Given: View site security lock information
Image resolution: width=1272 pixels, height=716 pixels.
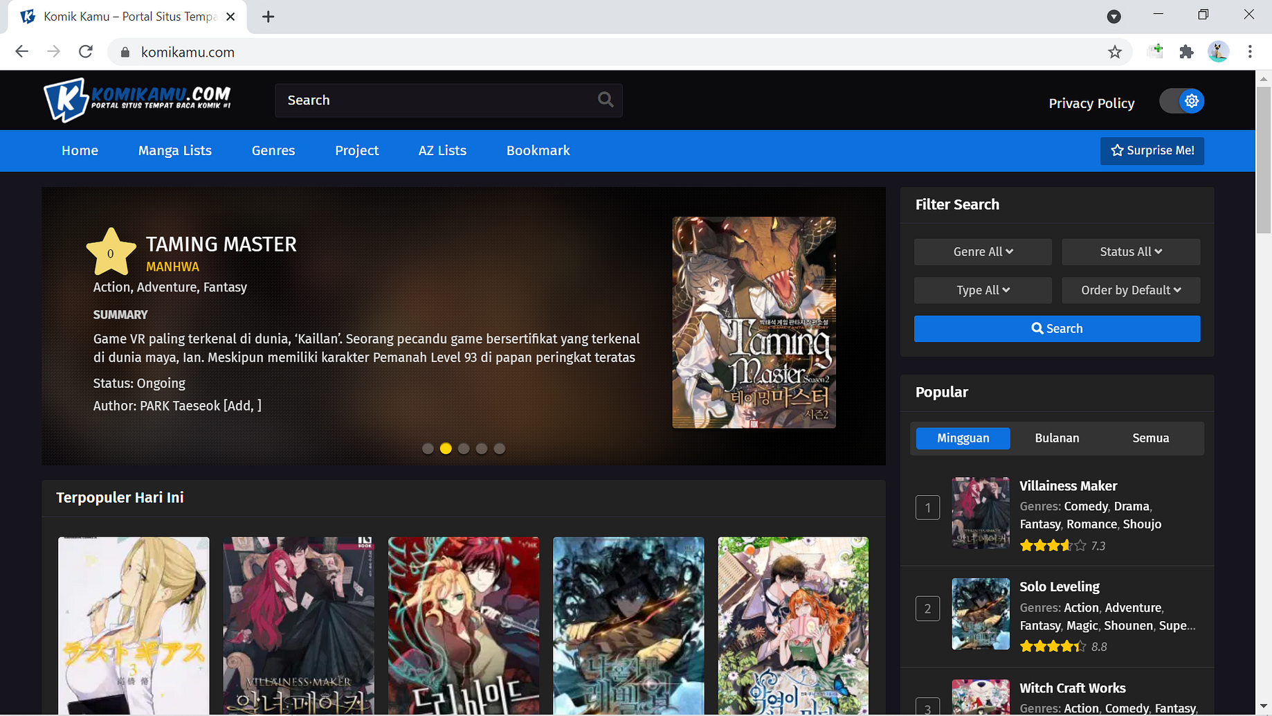Looking at the screenshot, I should tap(125, 52).
